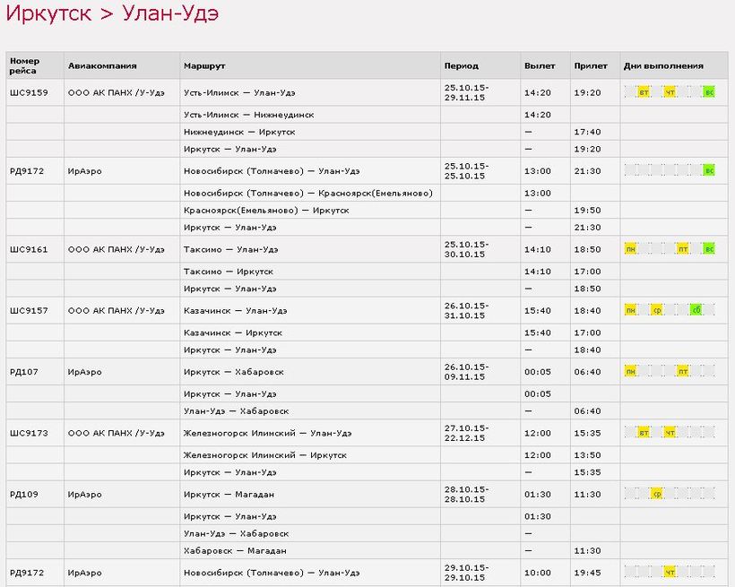The width and height of the screenshot is (735, 587).
Task: Click yellow 'пт' day marker of РД107
Action: click(683, 372)
